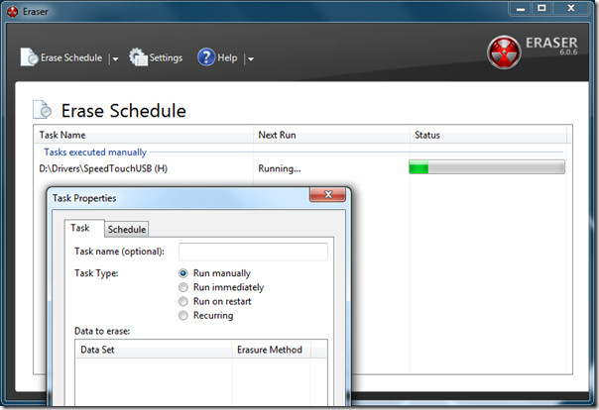Click the Next Run column header
Viewport: 599px width, 410px height.
(x=331, y=135)
